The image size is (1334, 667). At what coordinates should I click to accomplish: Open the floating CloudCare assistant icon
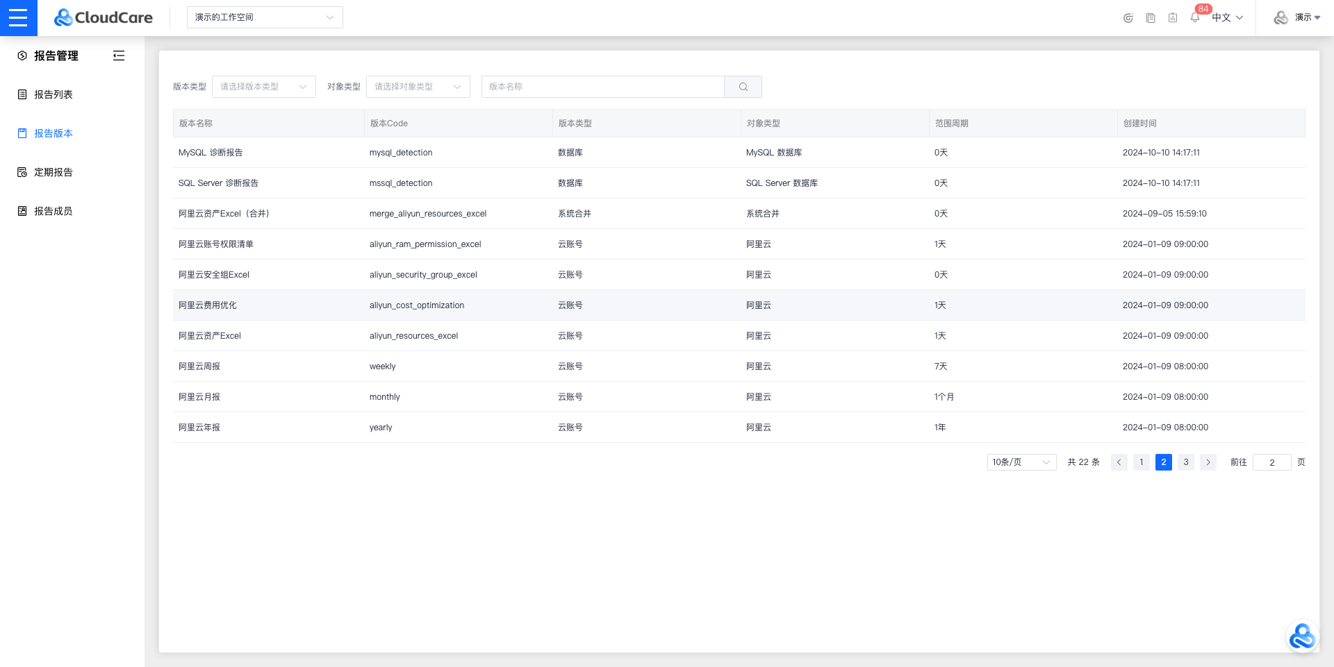coord(1302,636)
